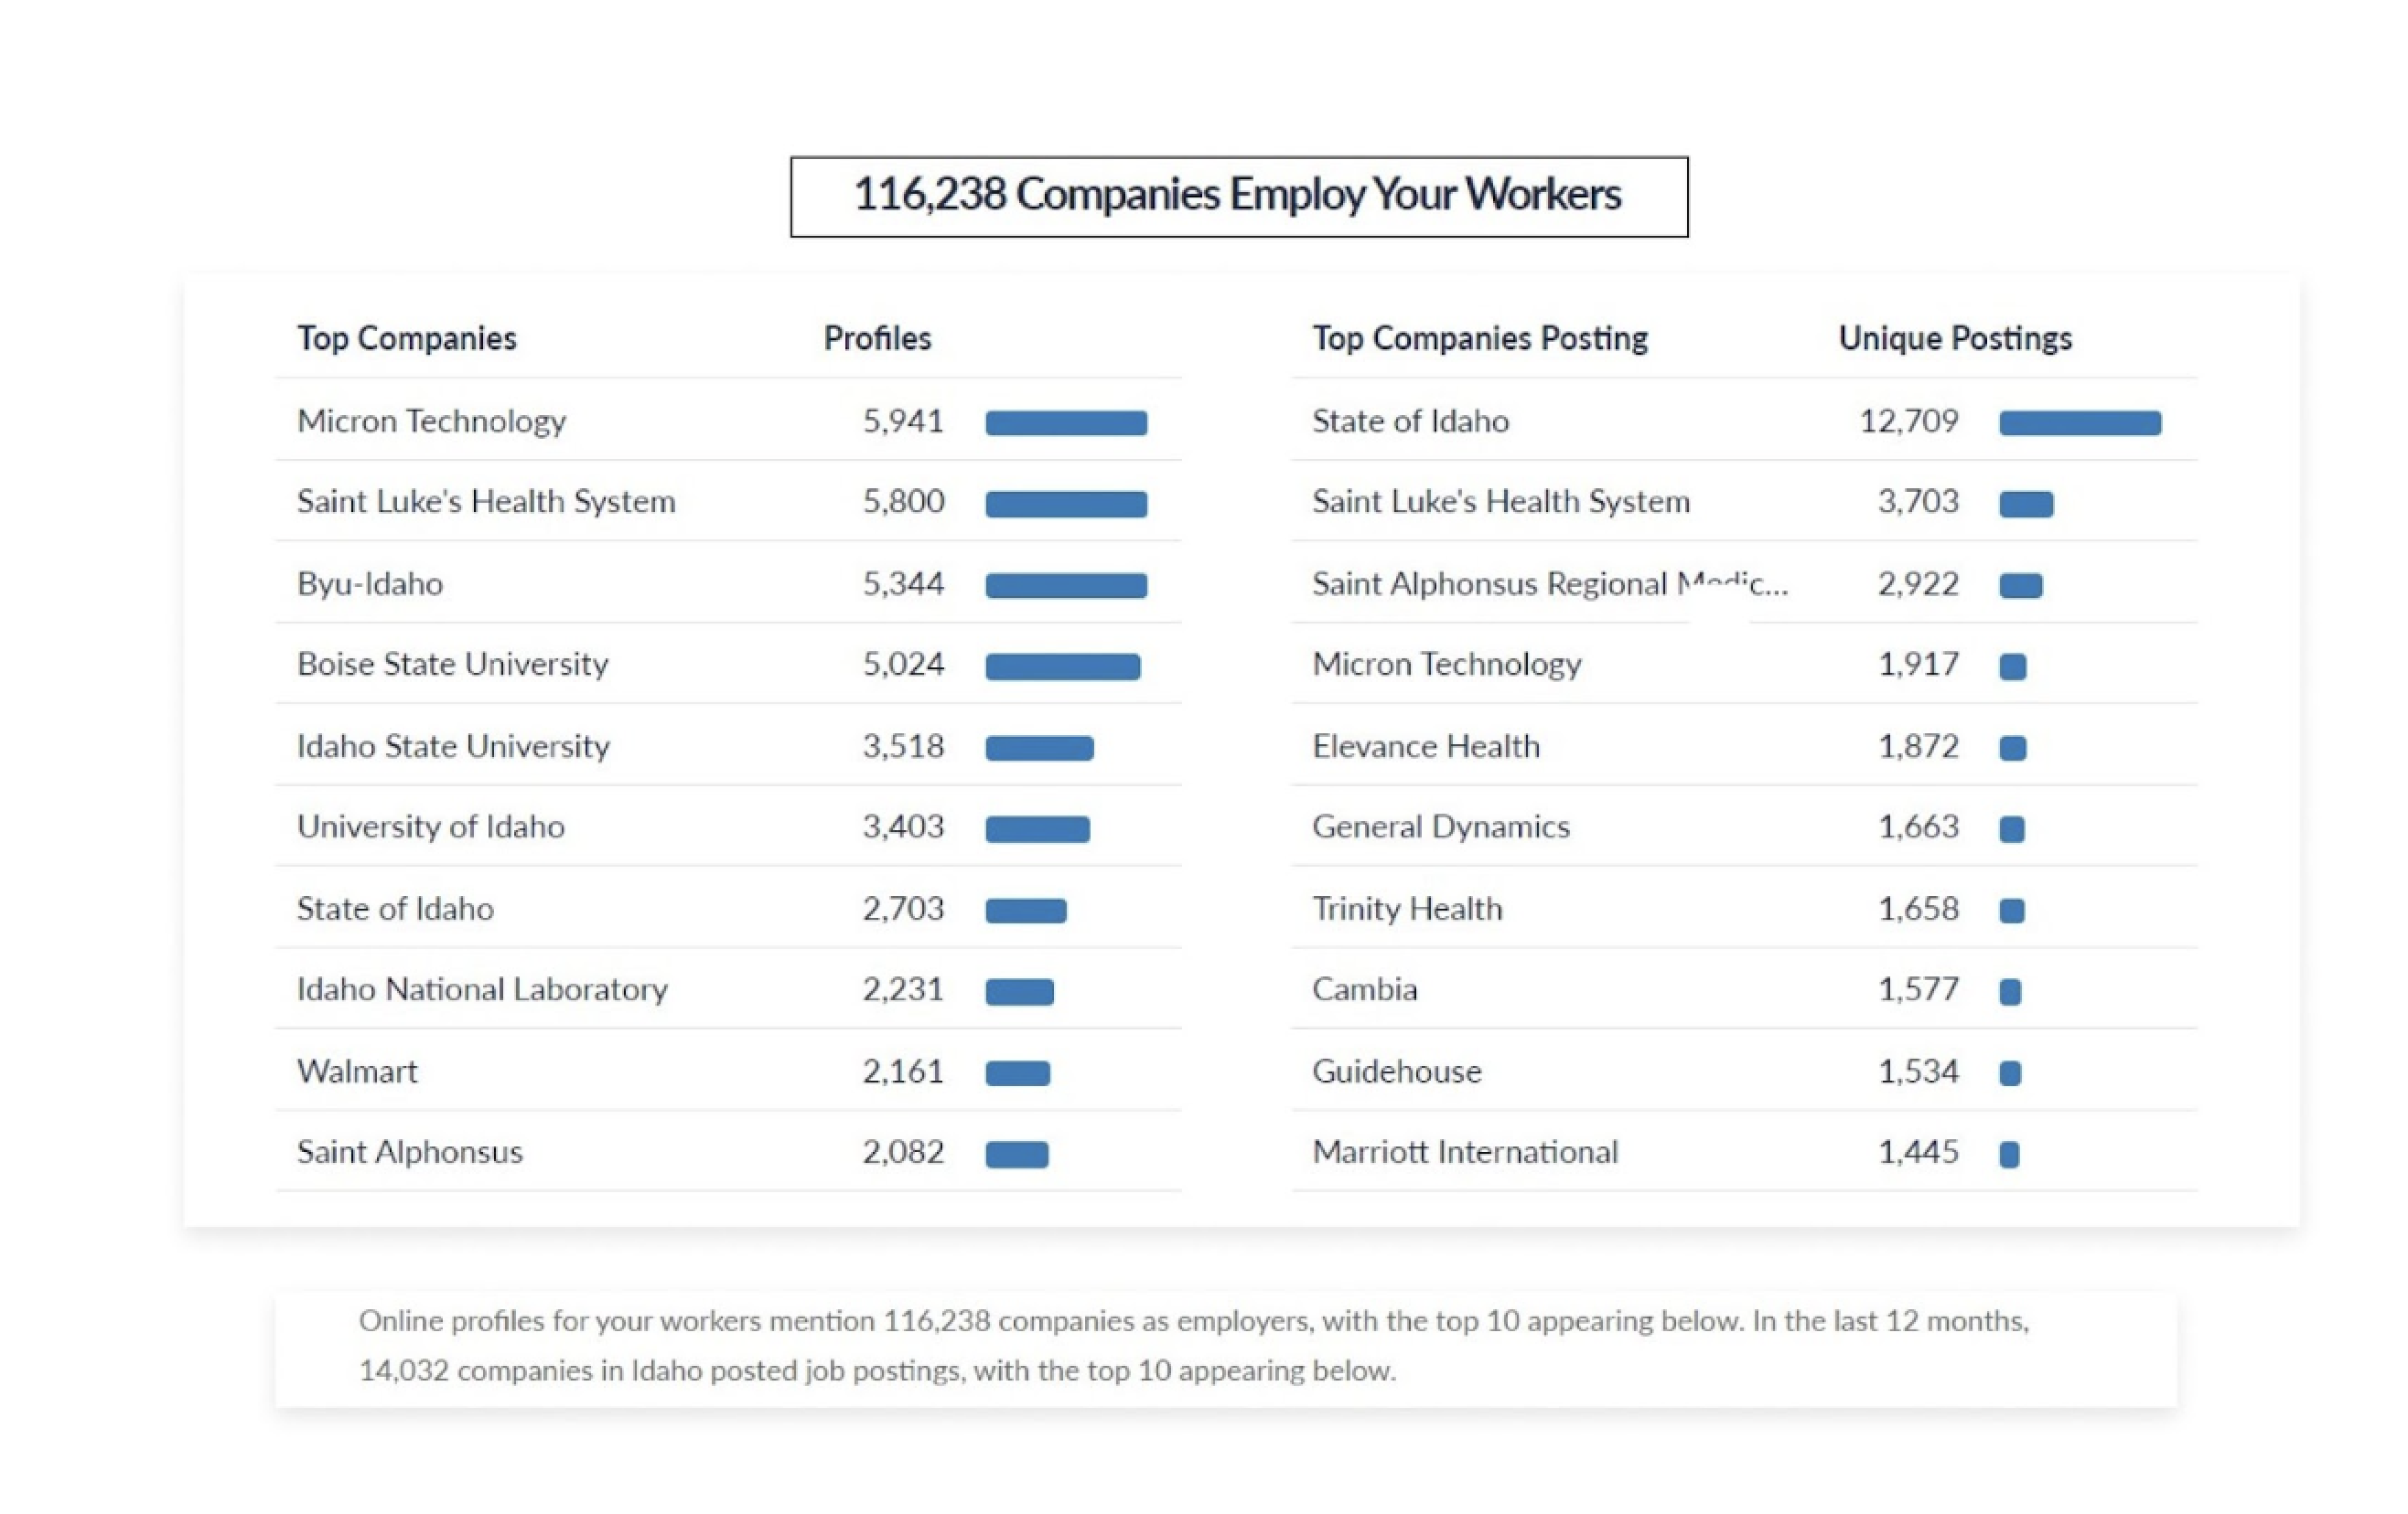
Task: Select the Guidehouse posting row
Action: point(1397,1072)
